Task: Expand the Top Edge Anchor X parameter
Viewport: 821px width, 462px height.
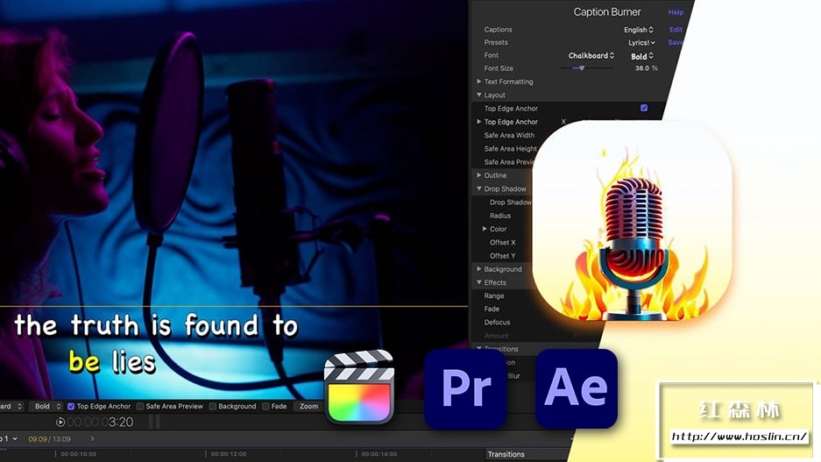Action: [x=479, y=122]
